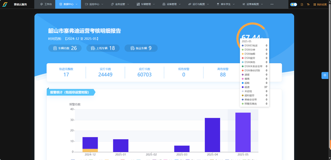331x160 pixels.
Task: Click the 监控中心 camera icon
Action: click(86, 4)
